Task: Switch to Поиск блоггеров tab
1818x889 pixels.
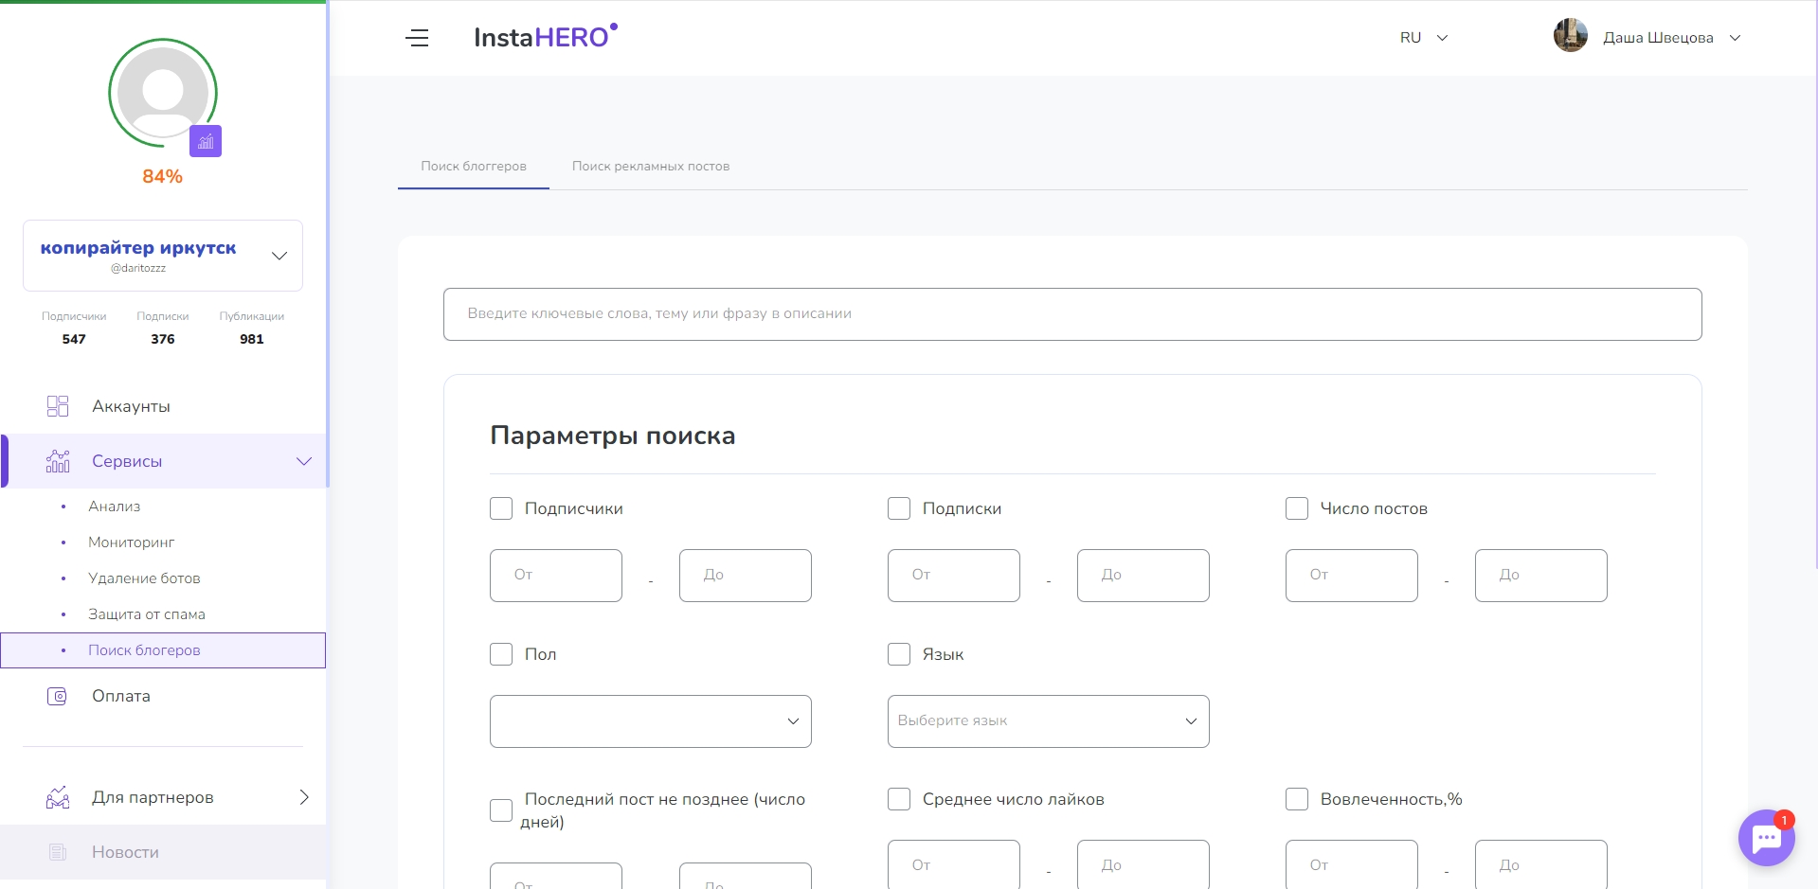Action: tap(474, 166)
